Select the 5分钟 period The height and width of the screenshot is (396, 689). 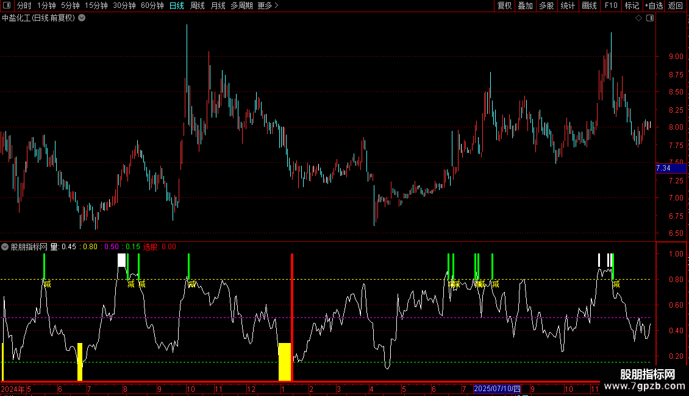pyautogui.click(x=70, y=5)
